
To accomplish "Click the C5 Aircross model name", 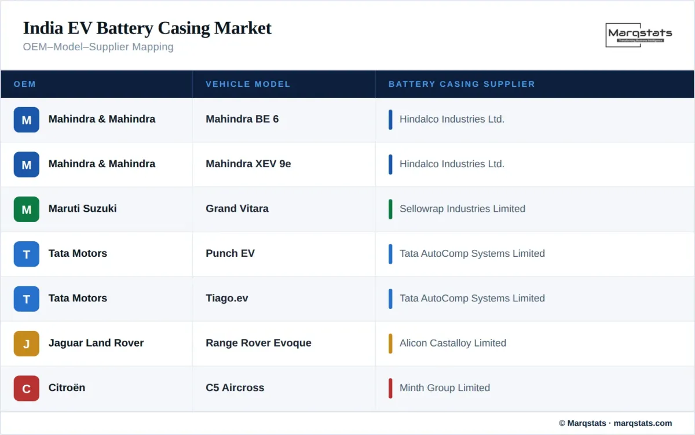I will (235, 388).
